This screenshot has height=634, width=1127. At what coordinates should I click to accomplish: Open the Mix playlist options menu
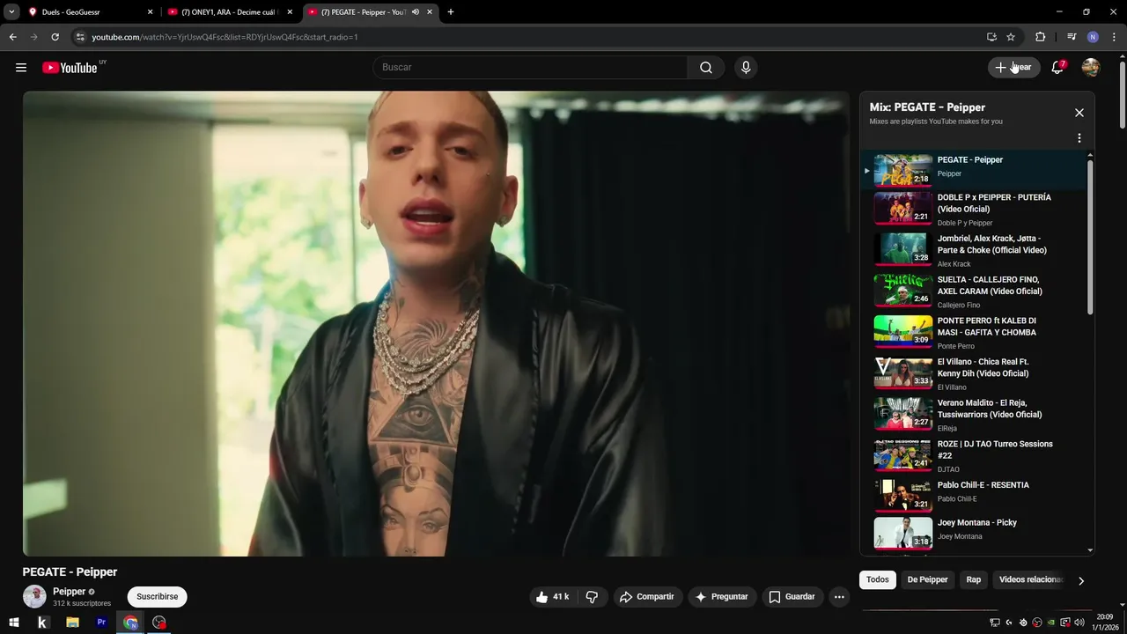pos(1079,138)
